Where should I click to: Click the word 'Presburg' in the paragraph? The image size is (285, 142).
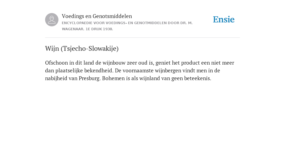pos(89,78)
